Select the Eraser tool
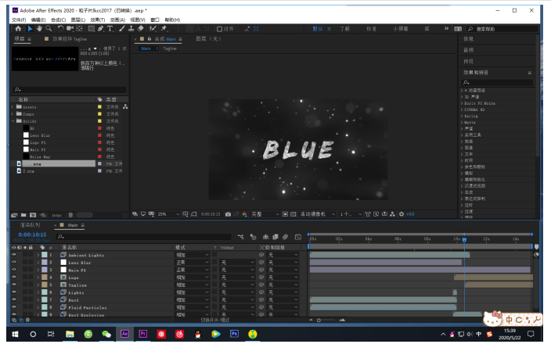 click(x=141, y=29)
